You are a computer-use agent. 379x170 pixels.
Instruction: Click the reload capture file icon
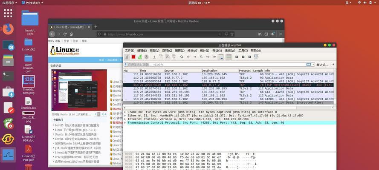pyautogui.click(x=174, y=57)
